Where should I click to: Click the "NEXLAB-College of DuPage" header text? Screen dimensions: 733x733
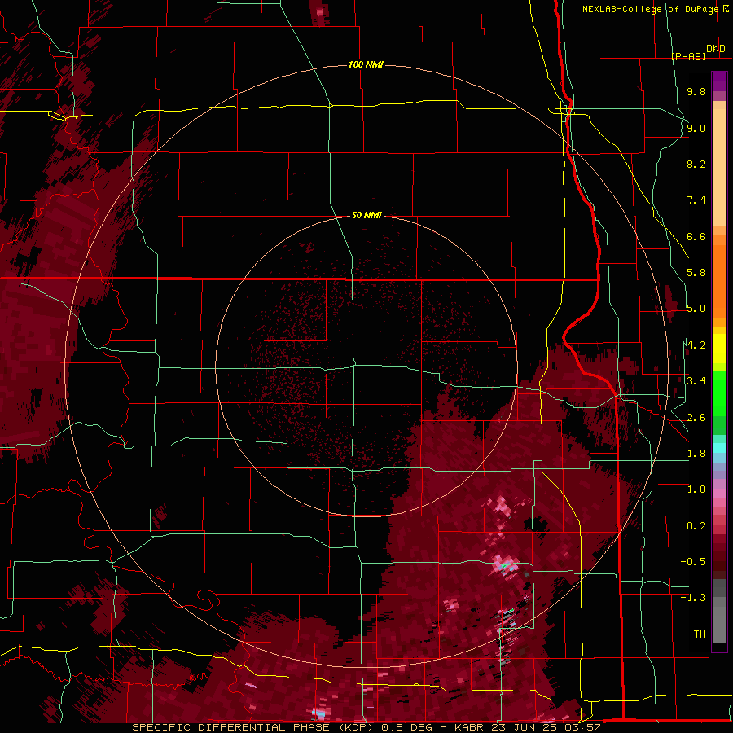coord(650,9)
